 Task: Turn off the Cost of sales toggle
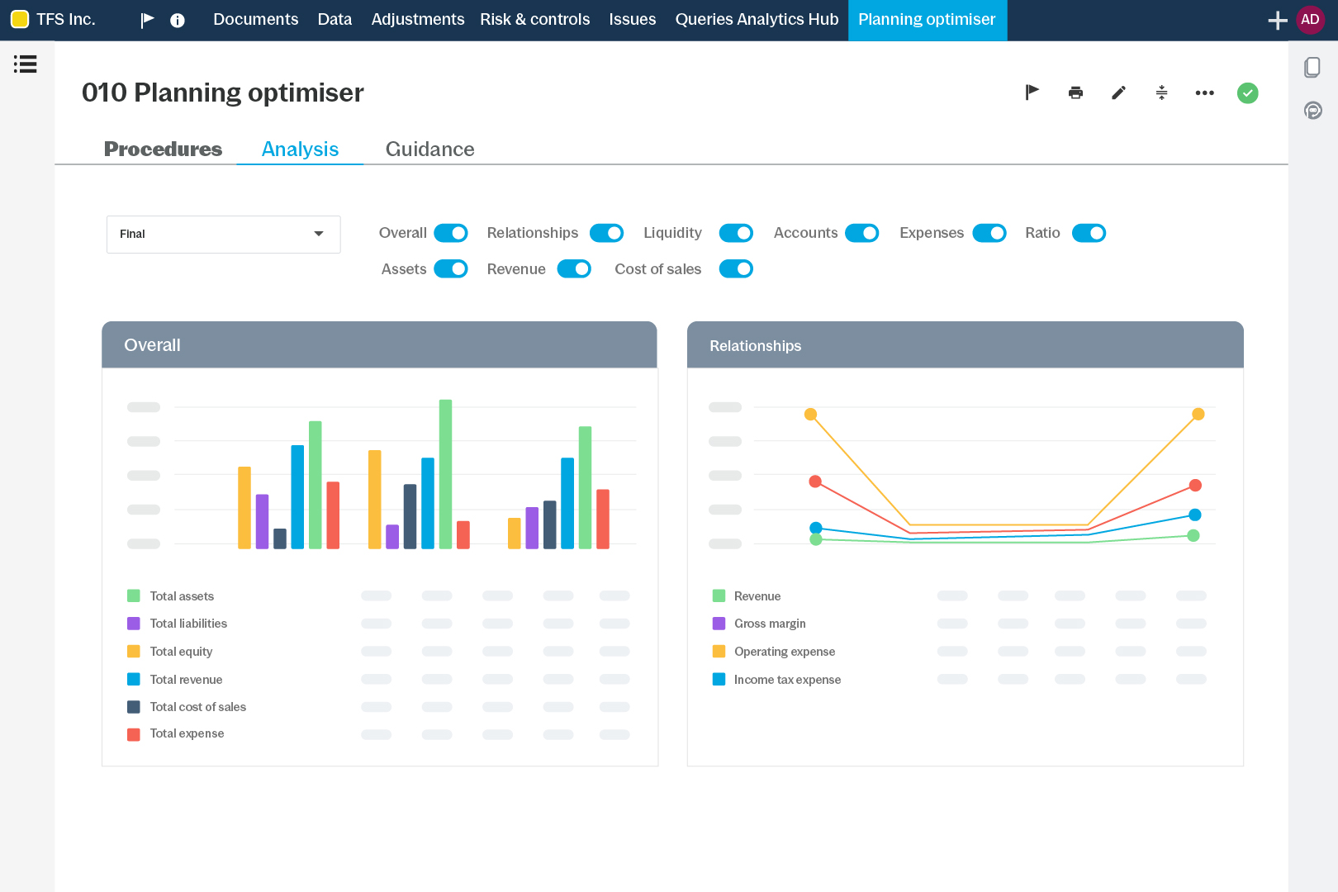click(735, 268)
